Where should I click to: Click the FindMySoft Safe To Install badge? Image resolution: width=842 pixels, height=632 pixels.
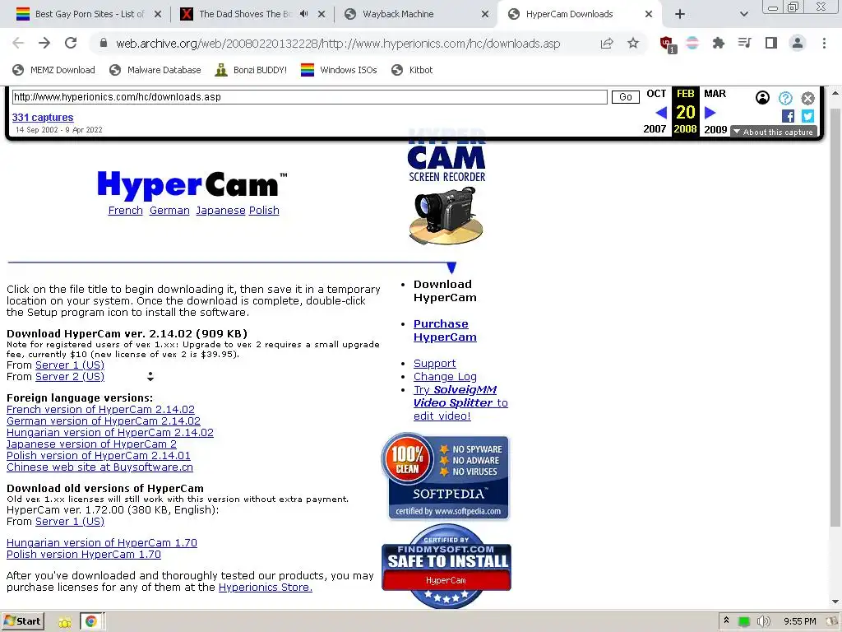[446, 566]
